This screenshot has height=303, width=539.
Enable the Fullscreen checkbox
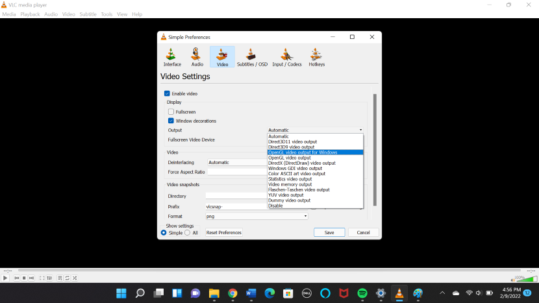point(171,112)
